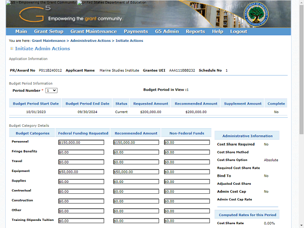Image resolution: width=304 pixels, height=228 pixels.
Task: Click the Equipment Recommended Amount field
Action: [x=136, y=172]
